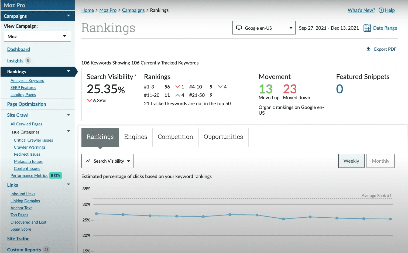This screenshot has height=253, width=408.
Task: Open Dashboard in the sidebar
Action: 19,49
